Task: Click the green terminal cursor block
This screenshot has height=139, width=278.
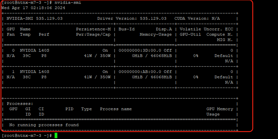Action: pos(56,136)
